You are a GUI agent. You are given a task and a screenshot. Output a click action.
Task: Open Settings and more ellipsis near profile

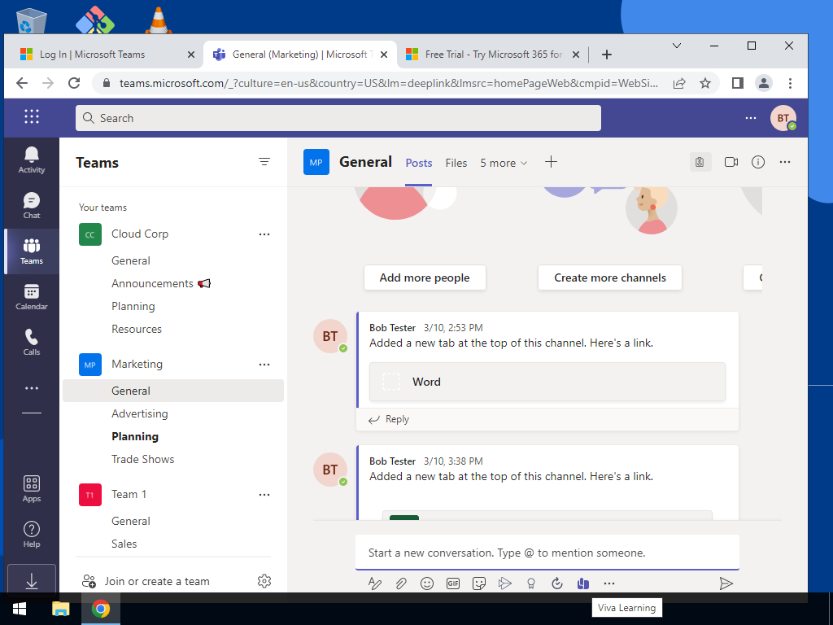750,118
